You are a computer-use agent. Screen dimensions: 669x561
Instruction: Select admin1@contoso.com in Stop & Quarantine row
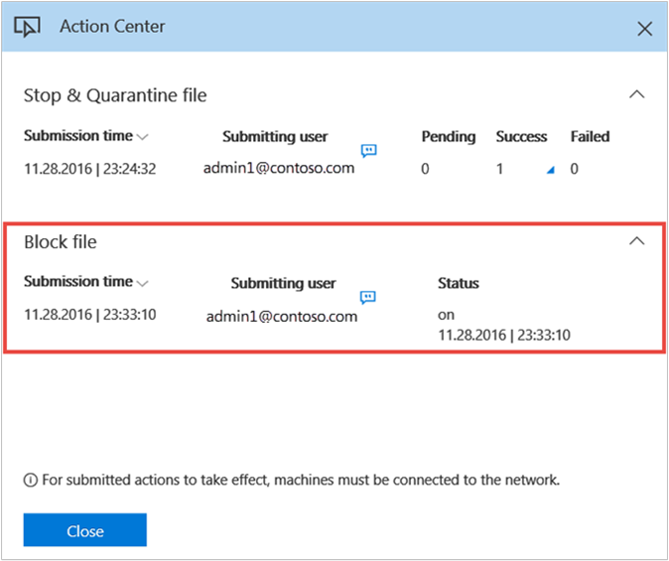point(279,168)
